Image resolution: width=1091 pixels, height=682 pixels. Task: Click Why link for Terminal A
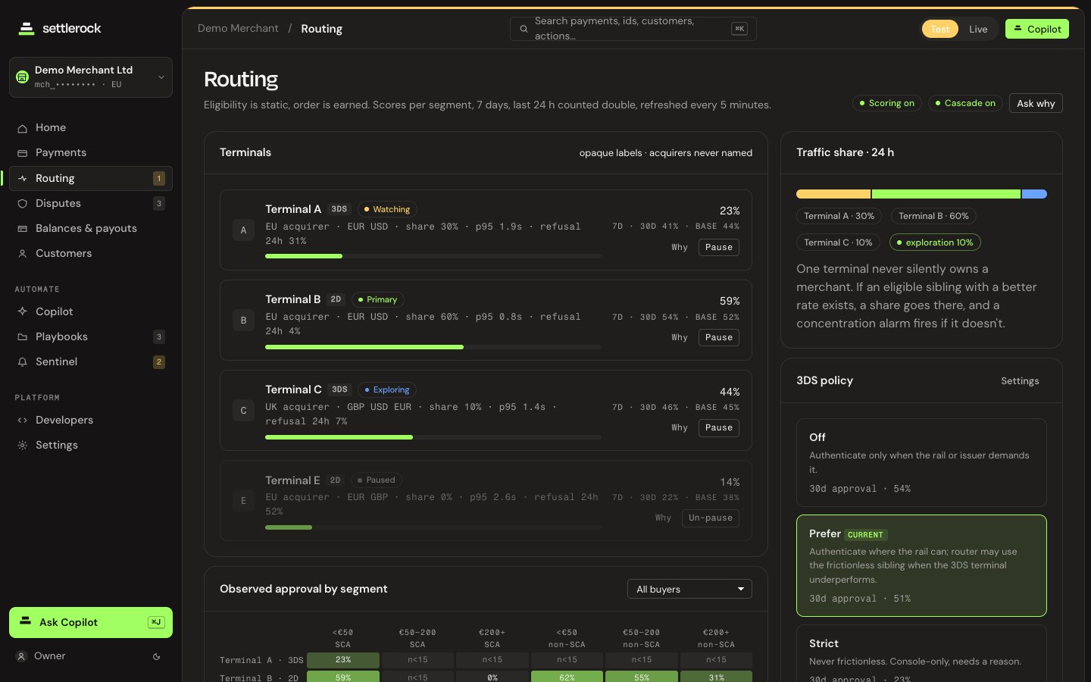pyautogui.click(x=680, y=247)
